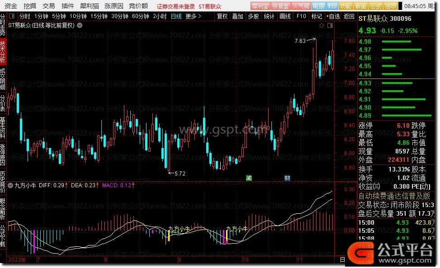440x268 pixels.
Task: Click the 4.98 order book price row
Action: point(397,42)
